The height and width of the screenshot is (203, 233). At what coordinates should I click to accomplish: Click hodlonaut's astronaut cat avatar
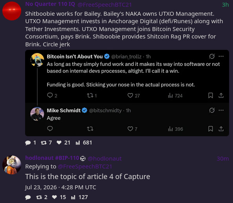[x=12, y=165]
